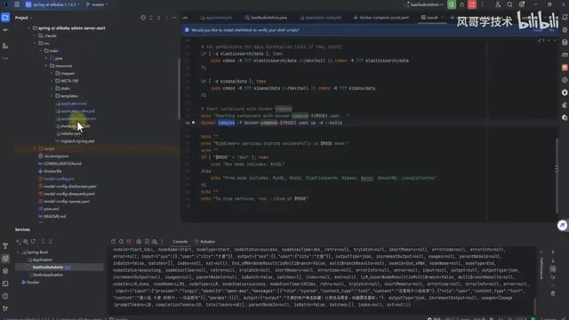Image resolution: width=569 pixels, height=320 pixels.
Task: Expand the java folder
Action: click(x=46, y=58)
